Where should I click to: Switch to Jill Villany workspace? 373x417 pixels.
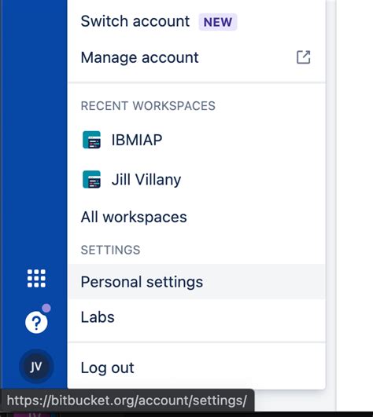197,180
